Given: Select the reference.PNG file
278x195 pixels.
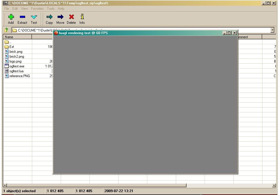Looking at the screenshot, I should pos(19,76).
